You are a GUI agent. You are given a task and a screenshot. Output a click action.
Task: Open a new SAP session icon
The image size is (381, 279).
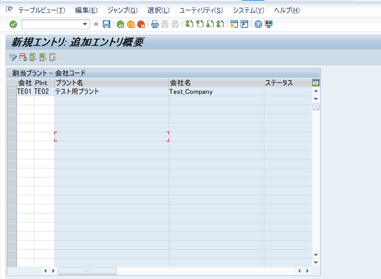(234, 24)
